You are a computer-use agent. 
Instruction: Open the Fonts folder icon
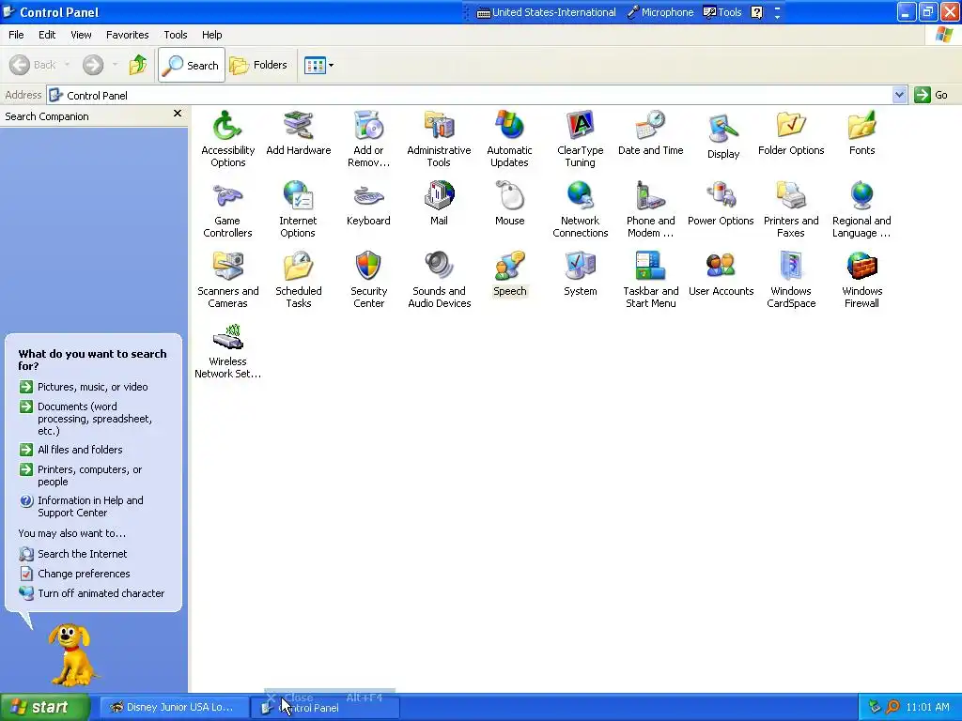click(861, 132)
